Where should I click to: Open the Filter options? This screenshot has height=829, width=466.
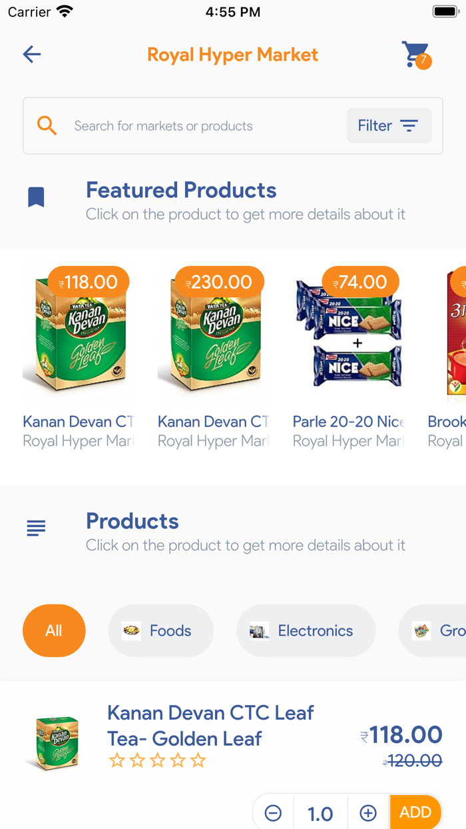[389, 125]
